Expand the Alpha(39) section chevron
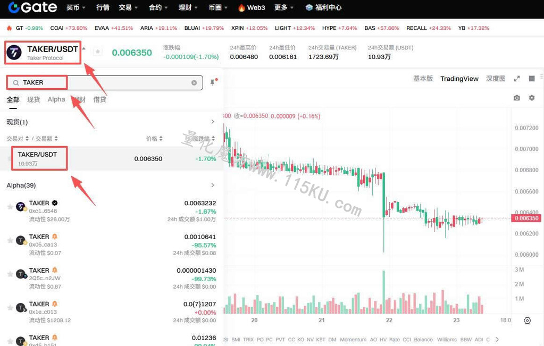 (213, 185)
